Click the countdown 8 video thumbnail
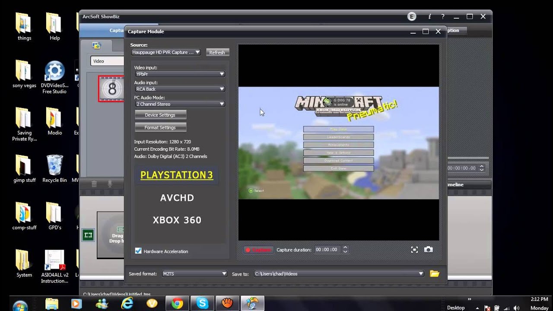553x311 pixels. pos(111,89)
